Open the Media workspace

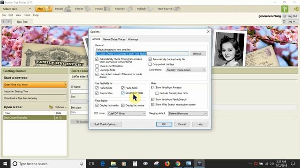coord(103,9)
